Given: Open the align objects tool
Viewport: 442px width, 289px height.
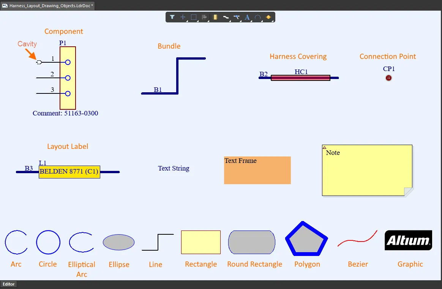Looking at the screenshot, I should [x=204, y=17].
